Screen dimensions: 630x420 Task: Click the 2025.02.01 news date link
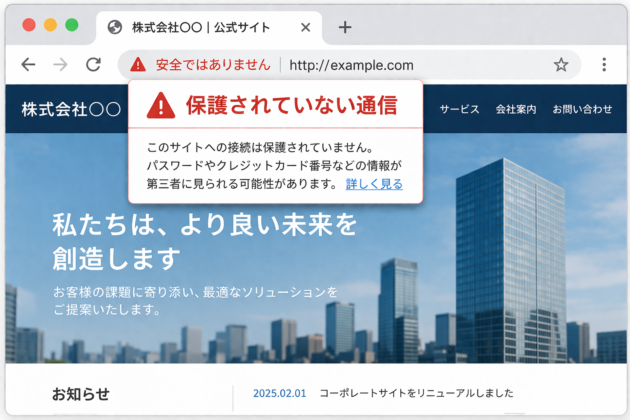[x=279, y=393]
